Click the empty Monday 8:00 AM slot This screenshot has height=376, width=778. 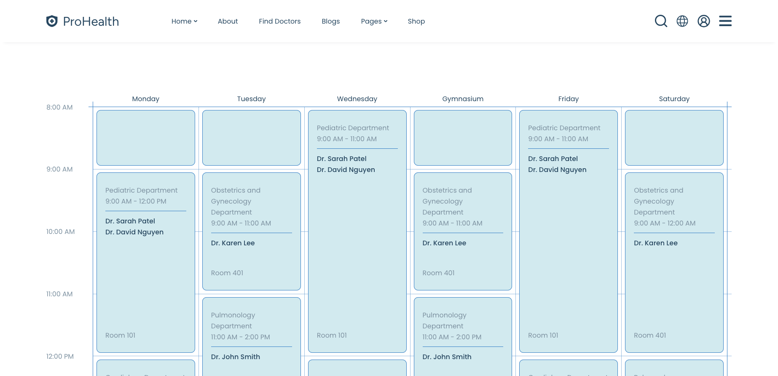click(x=146, y=138)
